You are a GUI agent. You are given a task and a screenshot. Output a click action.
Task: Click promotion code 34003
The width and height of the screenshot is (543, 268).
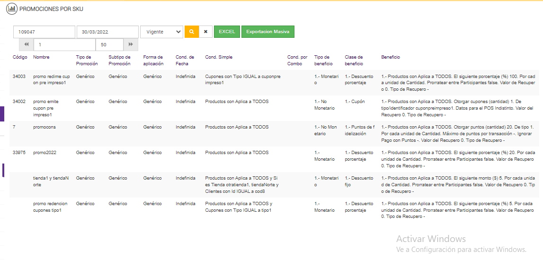click(x=19, y=76)
